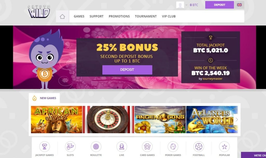Click the home icon in navigation bar
This screenshot has height=158, width=266.
(62, 16)
